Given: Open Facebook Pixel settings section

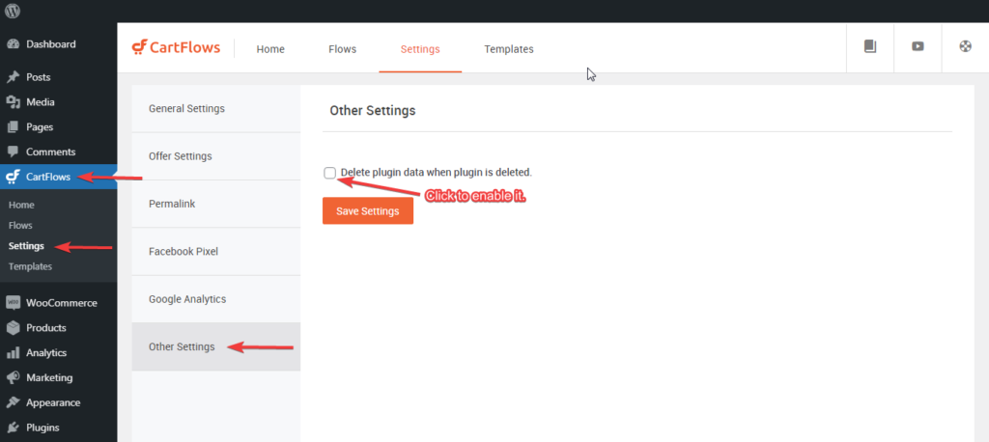Looking at the screenshot, I should 216,252.
